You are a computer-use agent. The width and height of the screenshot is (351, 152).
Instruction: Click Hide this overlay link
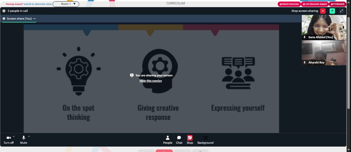(x=151, y=81)
